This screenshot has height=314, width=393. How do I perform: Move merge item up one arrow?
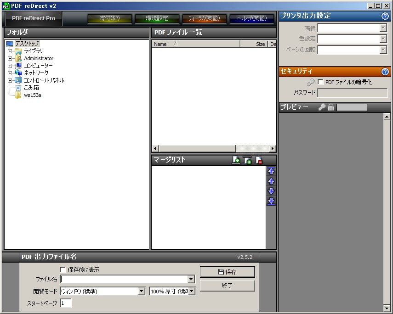click(x=271, y=181)
